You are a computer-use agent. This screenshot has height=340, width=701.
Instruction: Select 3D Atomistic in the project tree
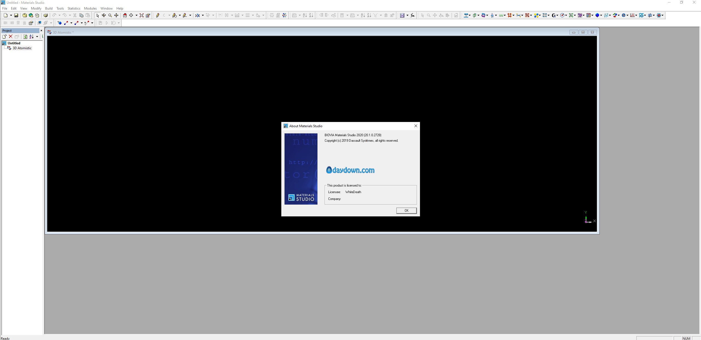point(22,48)
